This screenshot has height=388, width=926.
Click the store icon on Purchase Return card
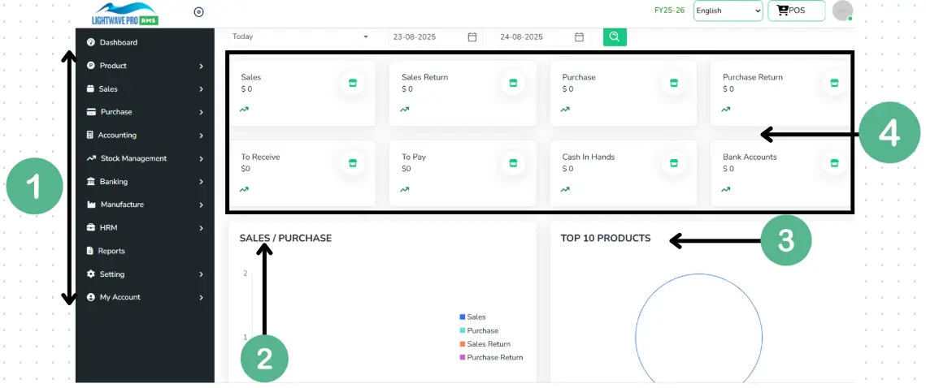click(x=833, y=83)
